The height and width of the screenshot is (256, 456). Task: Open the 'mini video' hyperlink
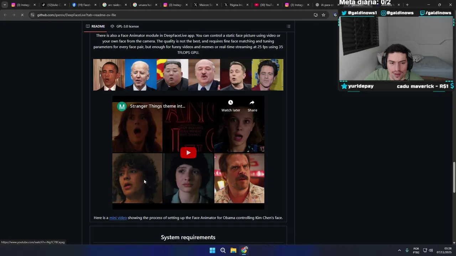point(118,218)
